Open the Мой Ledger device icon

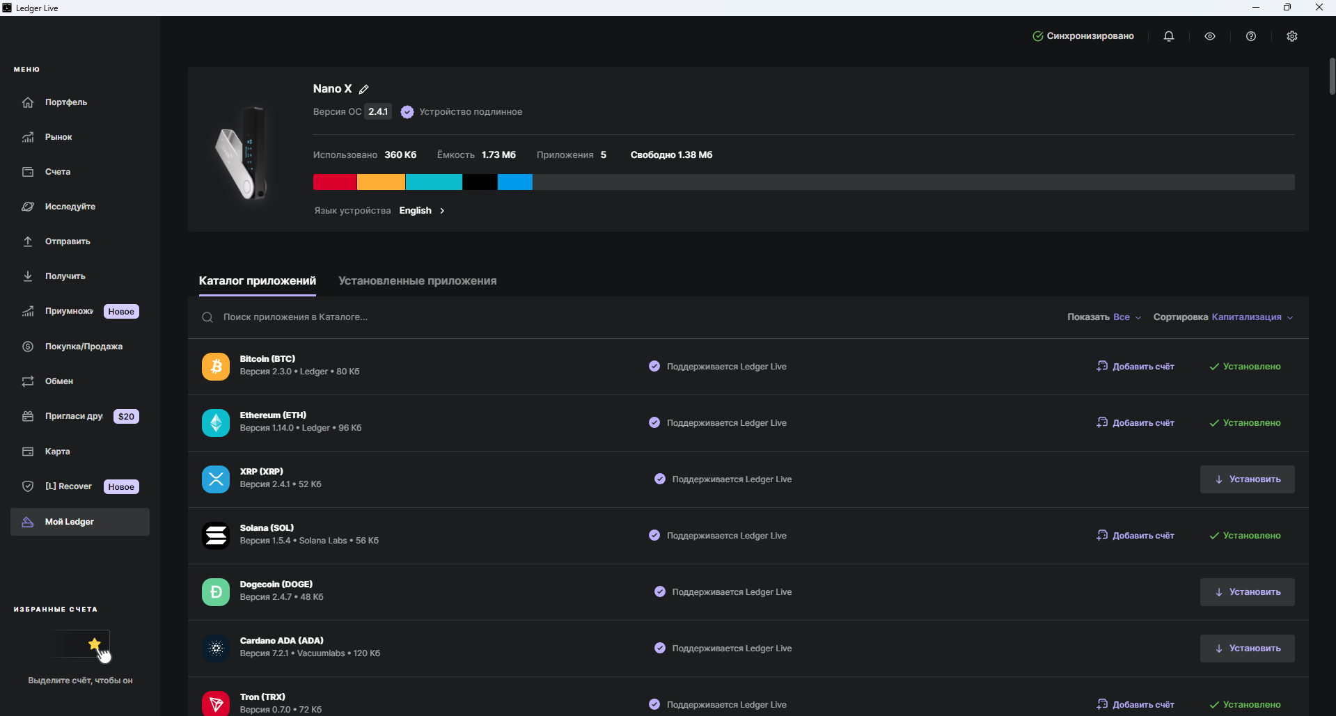pos(28,522)
